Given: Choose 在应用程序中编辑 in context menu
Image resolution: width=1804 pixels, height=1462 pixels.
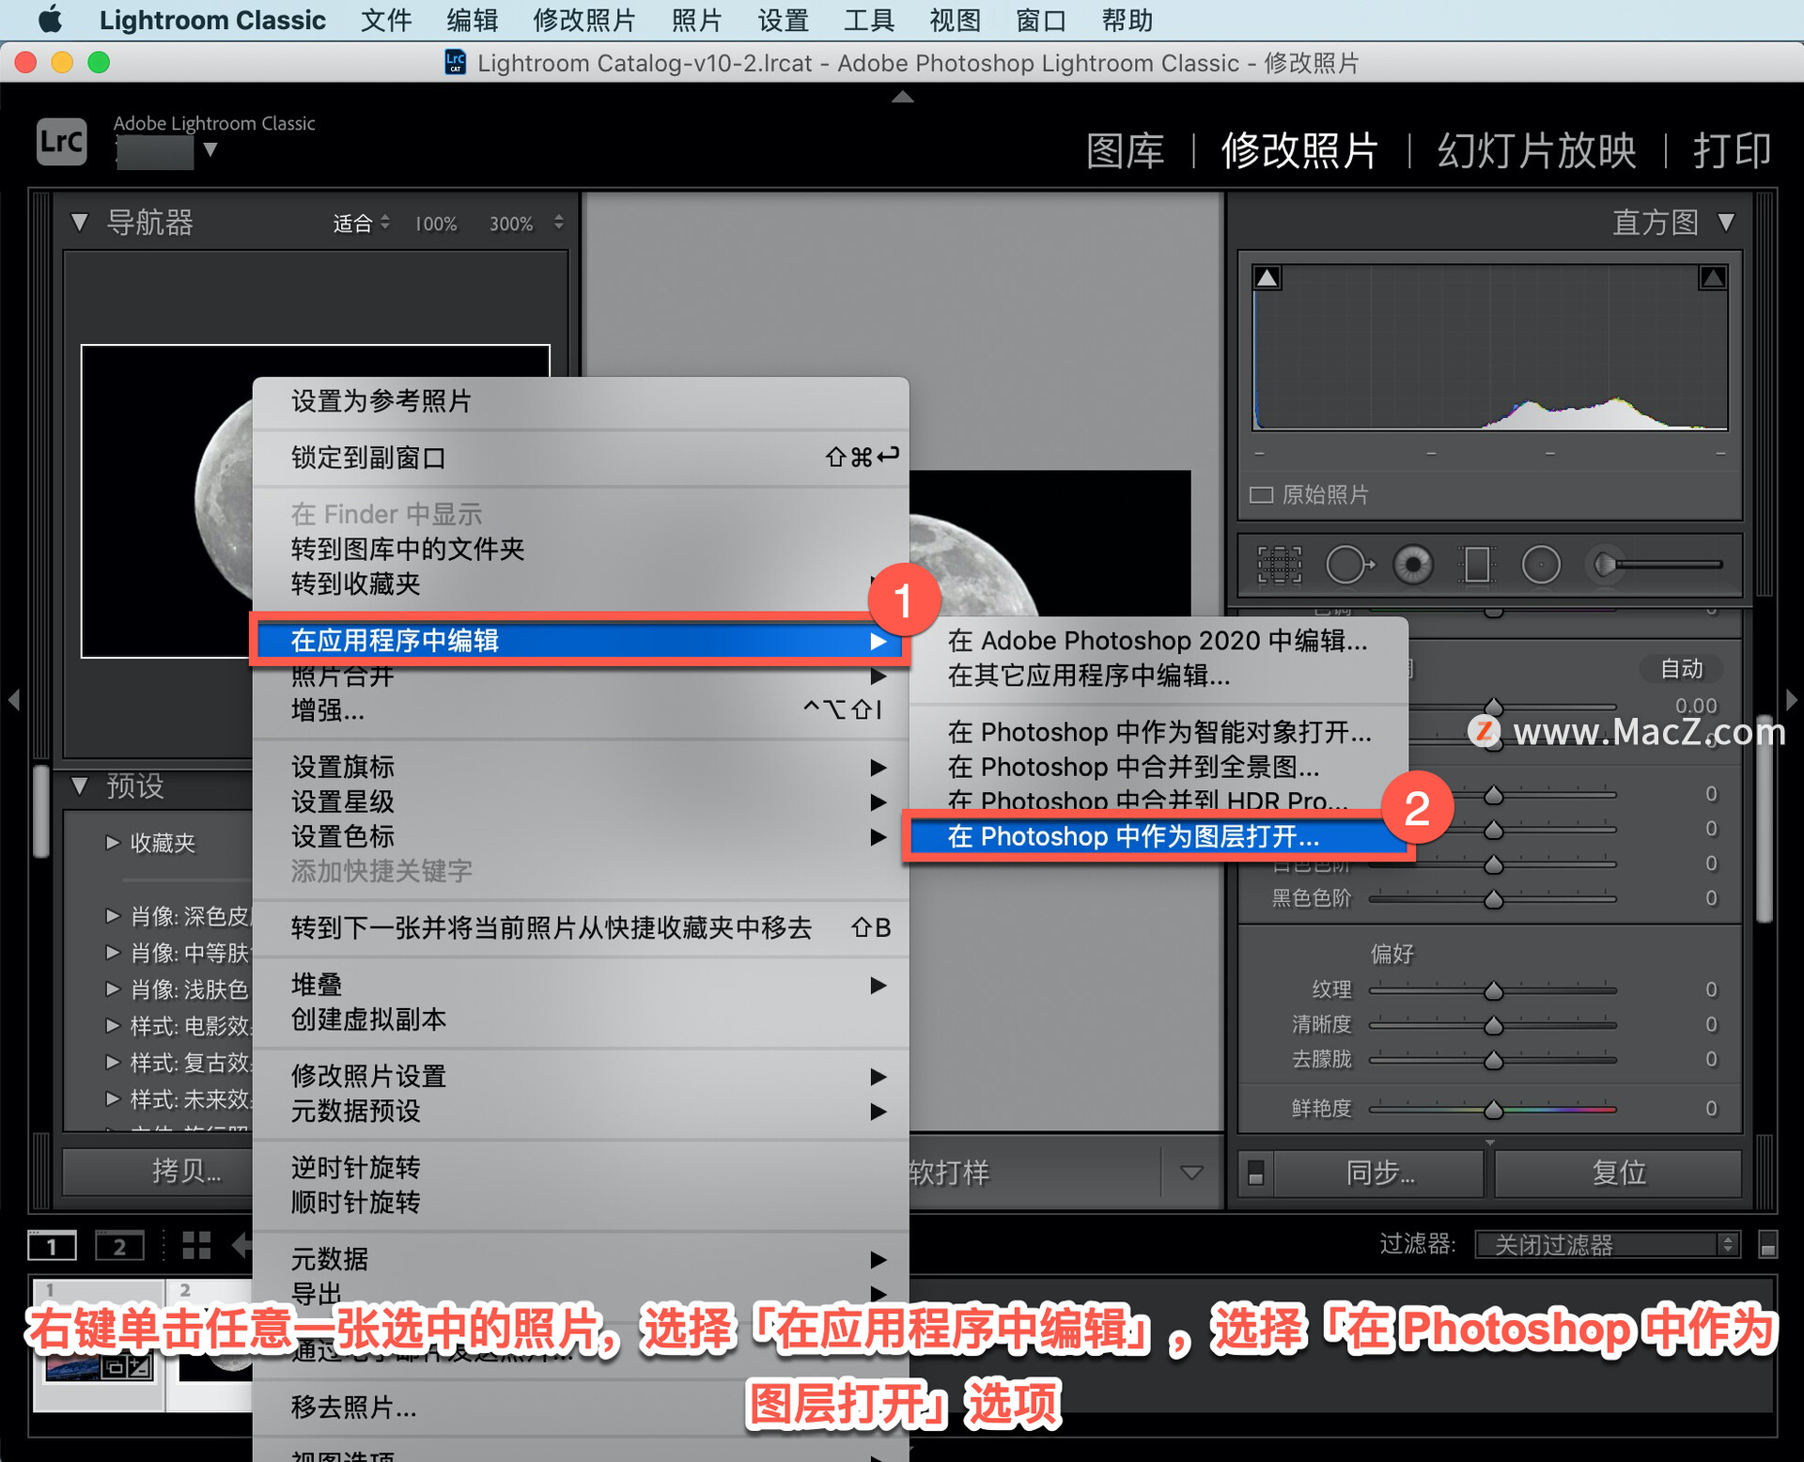Looking at the screenshot, I should [x=581, y=641].
